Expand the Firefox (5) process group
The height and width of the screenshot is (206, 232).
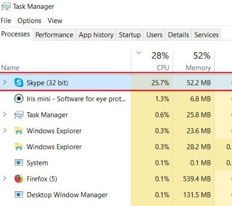point(5,178)
